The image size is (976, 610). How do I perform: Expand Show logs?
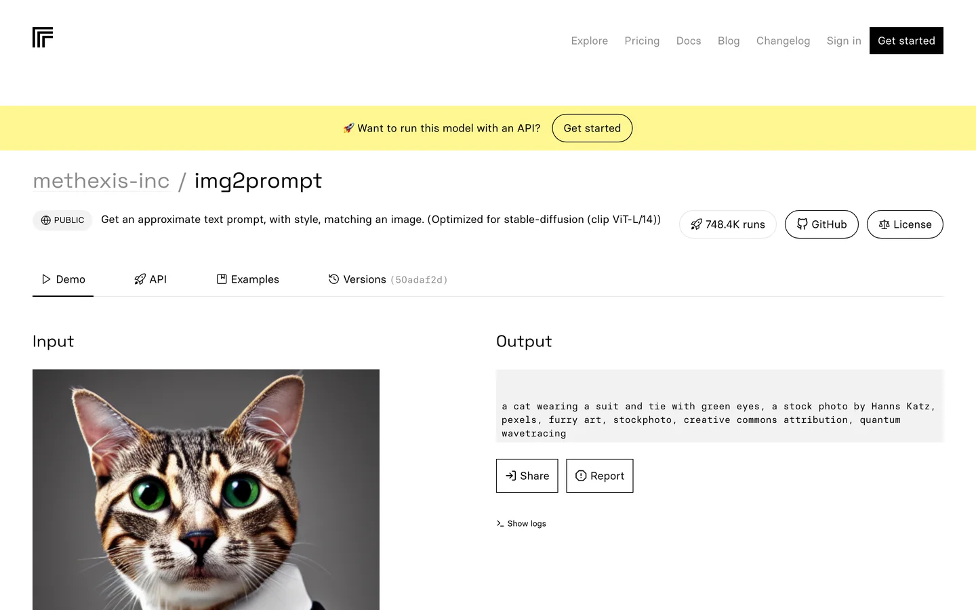521,523
